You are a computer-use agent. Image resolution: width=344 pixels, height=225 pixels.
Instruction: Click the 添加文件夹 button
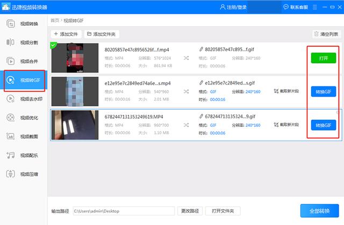point(102,34)
